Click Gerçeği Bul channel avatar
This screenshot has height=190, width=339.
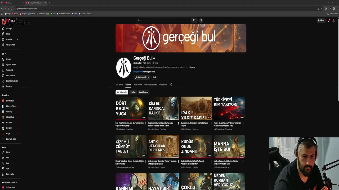click(124, 68)
